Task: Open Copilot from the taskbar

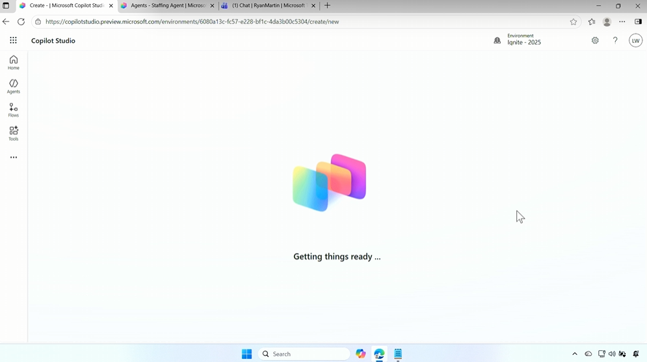Action: [361, 354]
